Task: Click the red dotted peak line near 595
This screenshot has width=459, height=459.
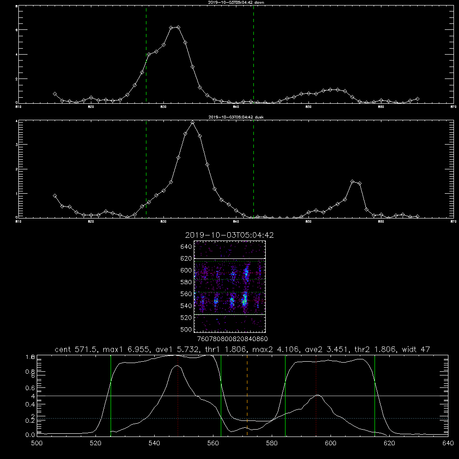Action: pyautogui.click(x=316, y=395)
